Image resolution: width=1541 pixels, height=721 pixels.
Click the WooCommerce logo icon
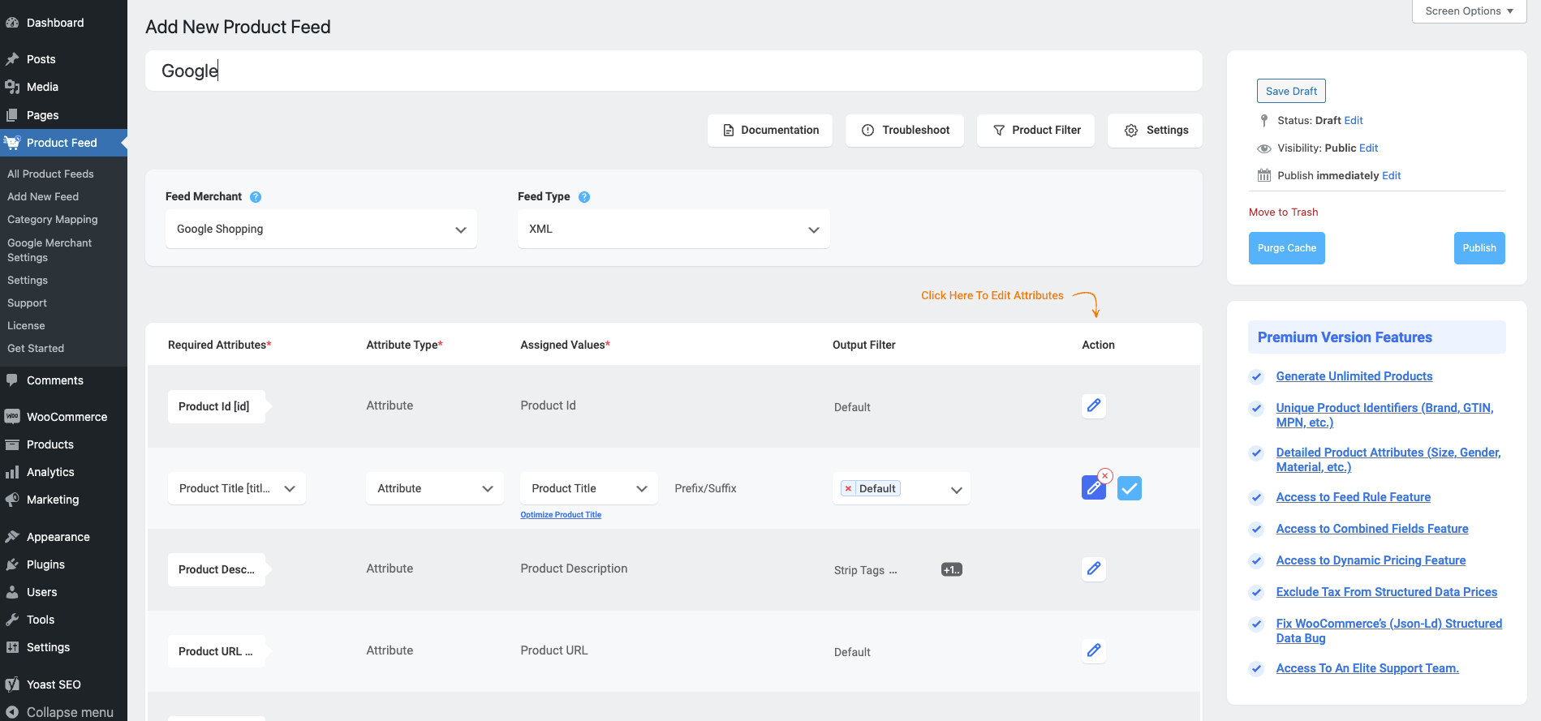12,417
